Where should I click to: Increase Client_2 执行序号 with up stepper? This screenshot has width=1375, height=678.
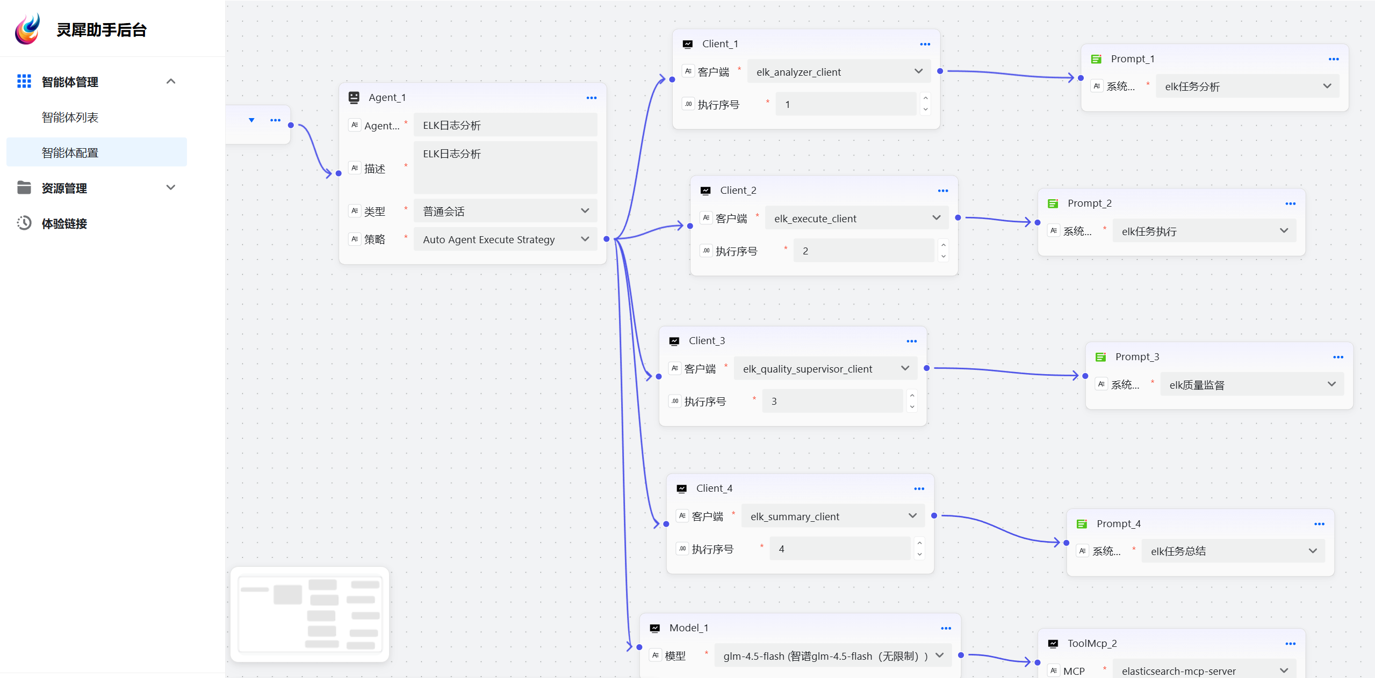point(943,245)
